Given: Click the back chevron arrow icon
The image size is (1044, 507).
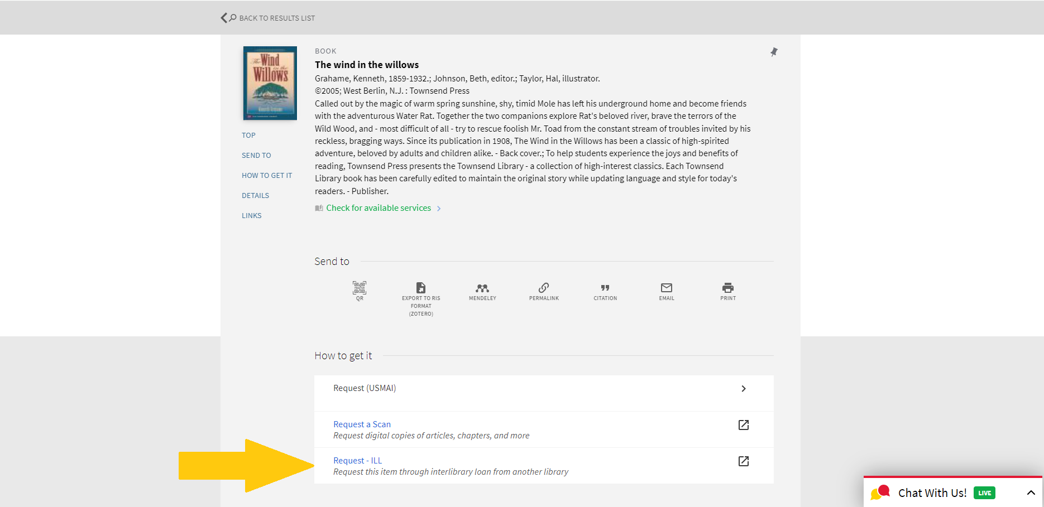Looking at the screenshot, I should 224,18.
